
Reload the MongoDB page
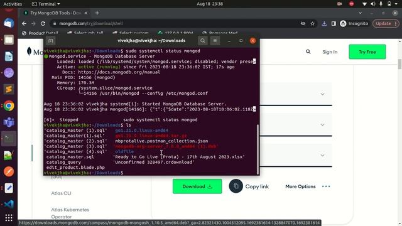coord(43,24)
